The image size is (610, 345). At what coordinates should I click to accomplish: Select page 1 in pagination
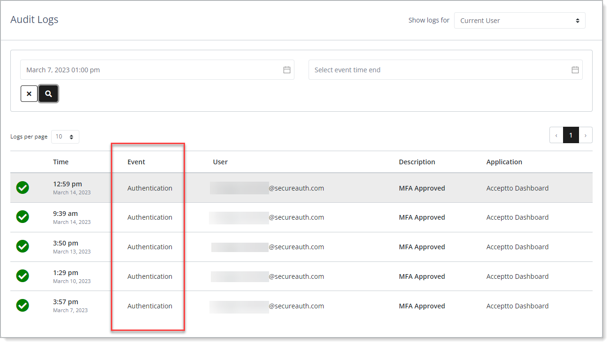(x=571, y=135)
